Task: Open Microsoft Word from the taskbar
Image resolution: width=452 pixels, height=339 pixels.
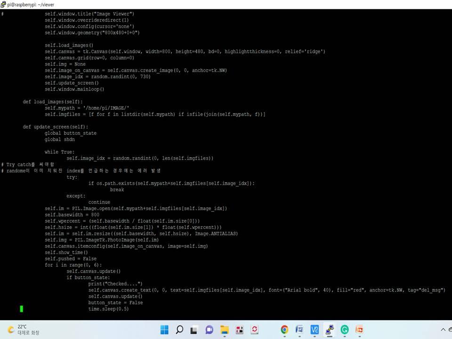Action: [x=299, y=330]
